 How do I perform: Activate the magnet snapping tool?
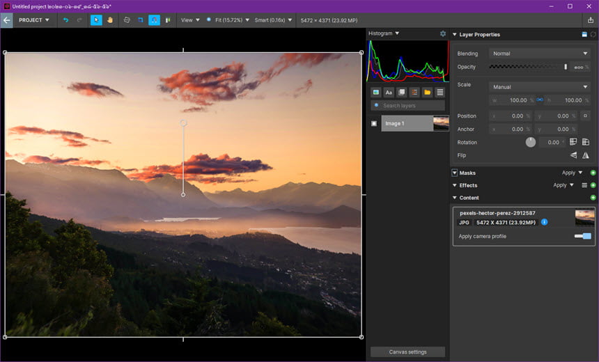tap(155, 20)
